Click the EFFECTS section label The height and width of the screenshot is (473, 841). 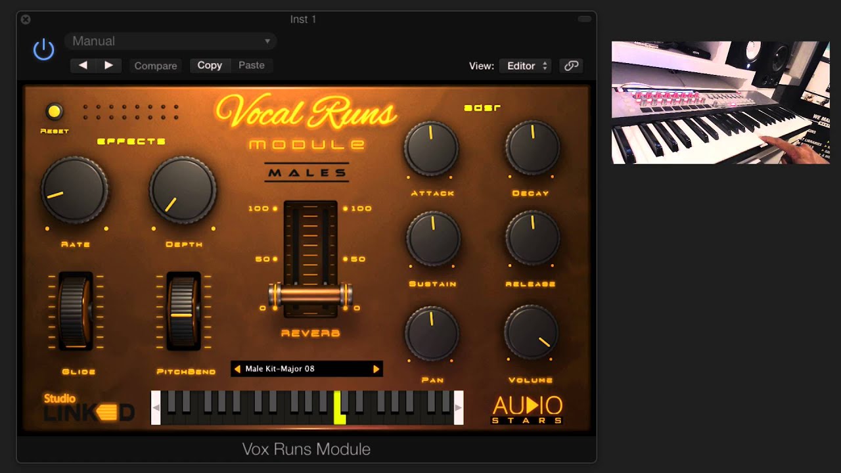click(x=131, y=141)
